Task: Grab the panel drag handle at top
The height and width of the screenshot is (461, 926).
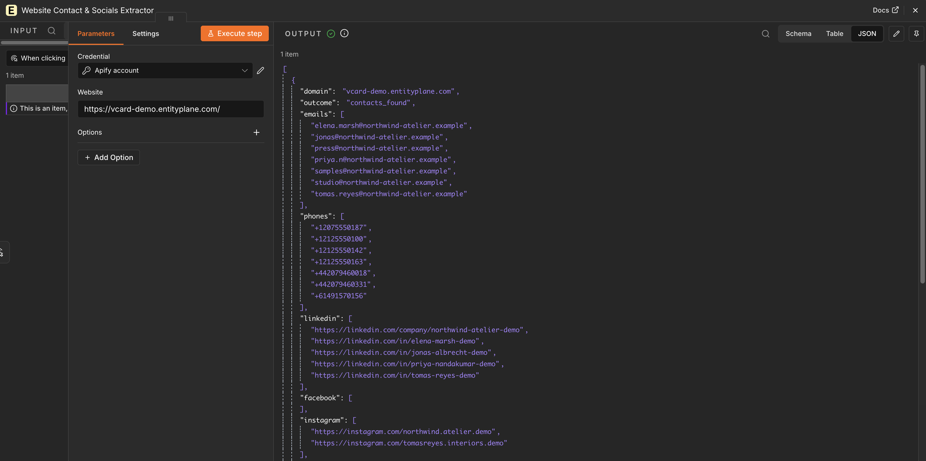Action: pos(171,19)
